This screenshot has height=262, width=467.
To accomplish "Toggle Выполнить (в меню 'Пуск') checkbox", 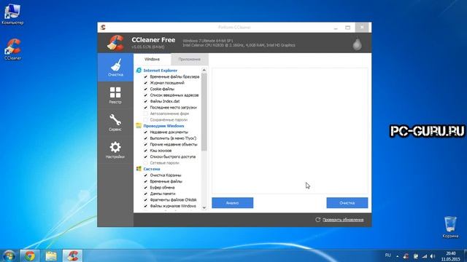I will pyautogui.click(x=146, y=138).
